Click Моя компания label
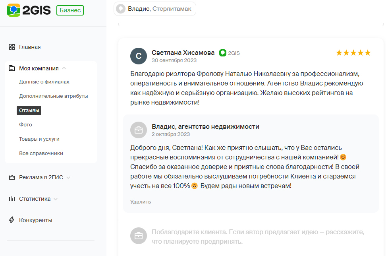386x256 pixels. (x=39, y=68)
